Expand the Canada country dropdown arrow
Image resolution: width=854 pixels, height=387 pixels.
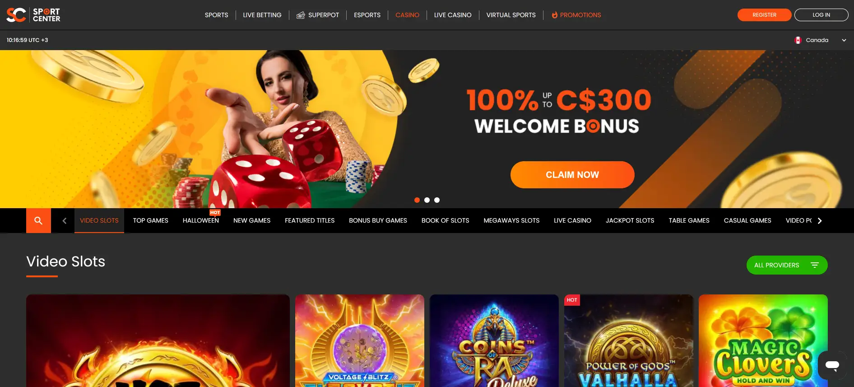844,40
